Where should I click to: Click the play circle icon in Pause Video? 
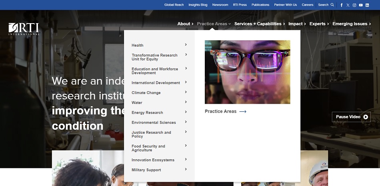(x=366, y=117)
